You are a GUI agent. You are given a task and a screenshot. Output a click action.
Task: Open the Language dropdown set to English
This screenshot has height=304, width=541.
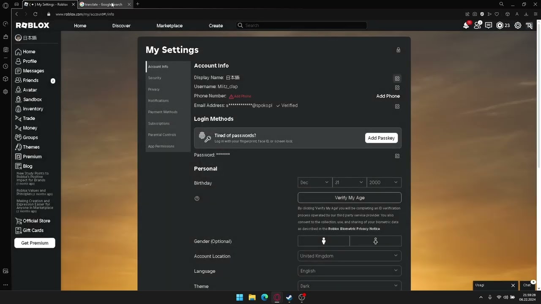point(350,271)
